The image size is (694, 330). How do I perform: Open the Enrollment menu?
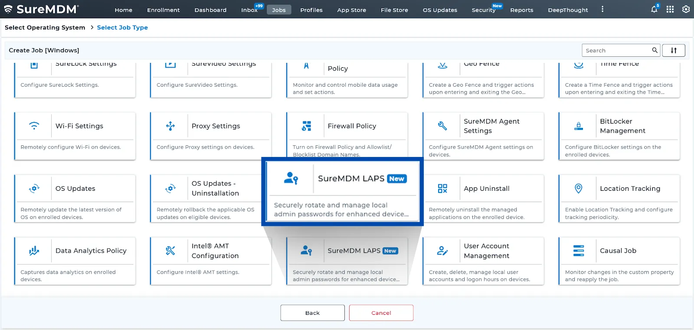(163, 10)
